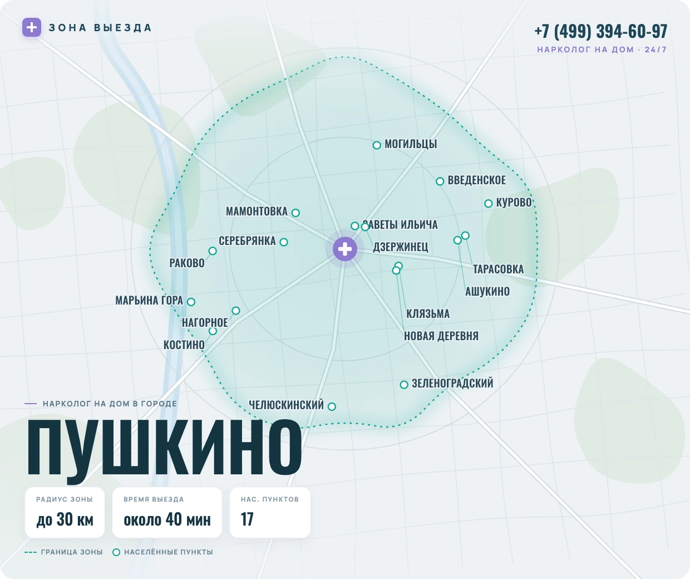Viewport: 690px width, 579px height.
Task: Click the dashed line icon in ГРАНИЦА ЗОНЫ legend
Action: [x=31, y=552]
